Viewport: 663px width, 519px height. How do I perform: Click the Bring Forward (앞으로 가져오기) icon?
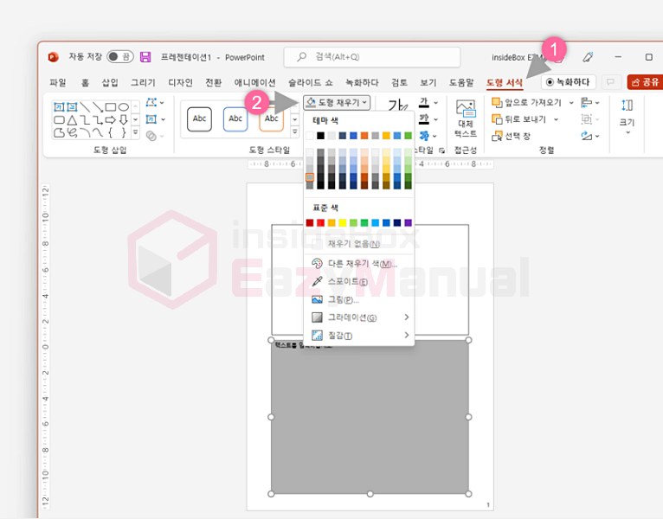(x=497, y=102)
